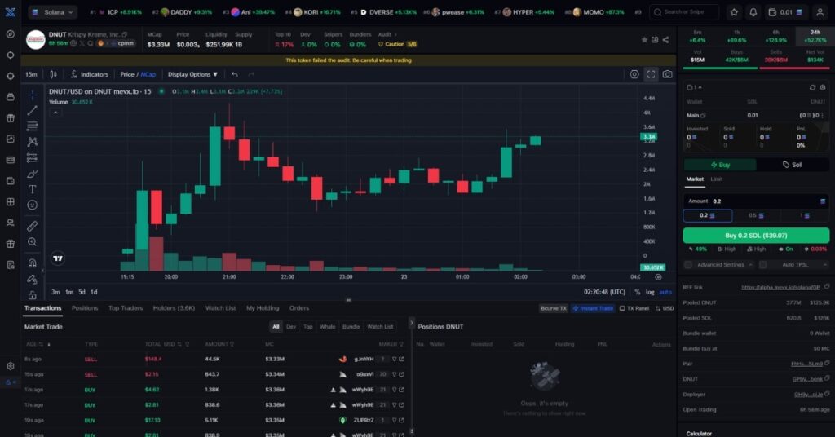Toggle auto scale on chart
The width and height of the screenshot is (835, 437).
coord(665,292)
